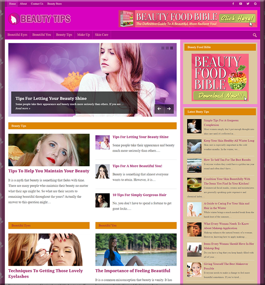Click thumbnail for Caring For Your Skin and Hair

(x=194, y=209)
